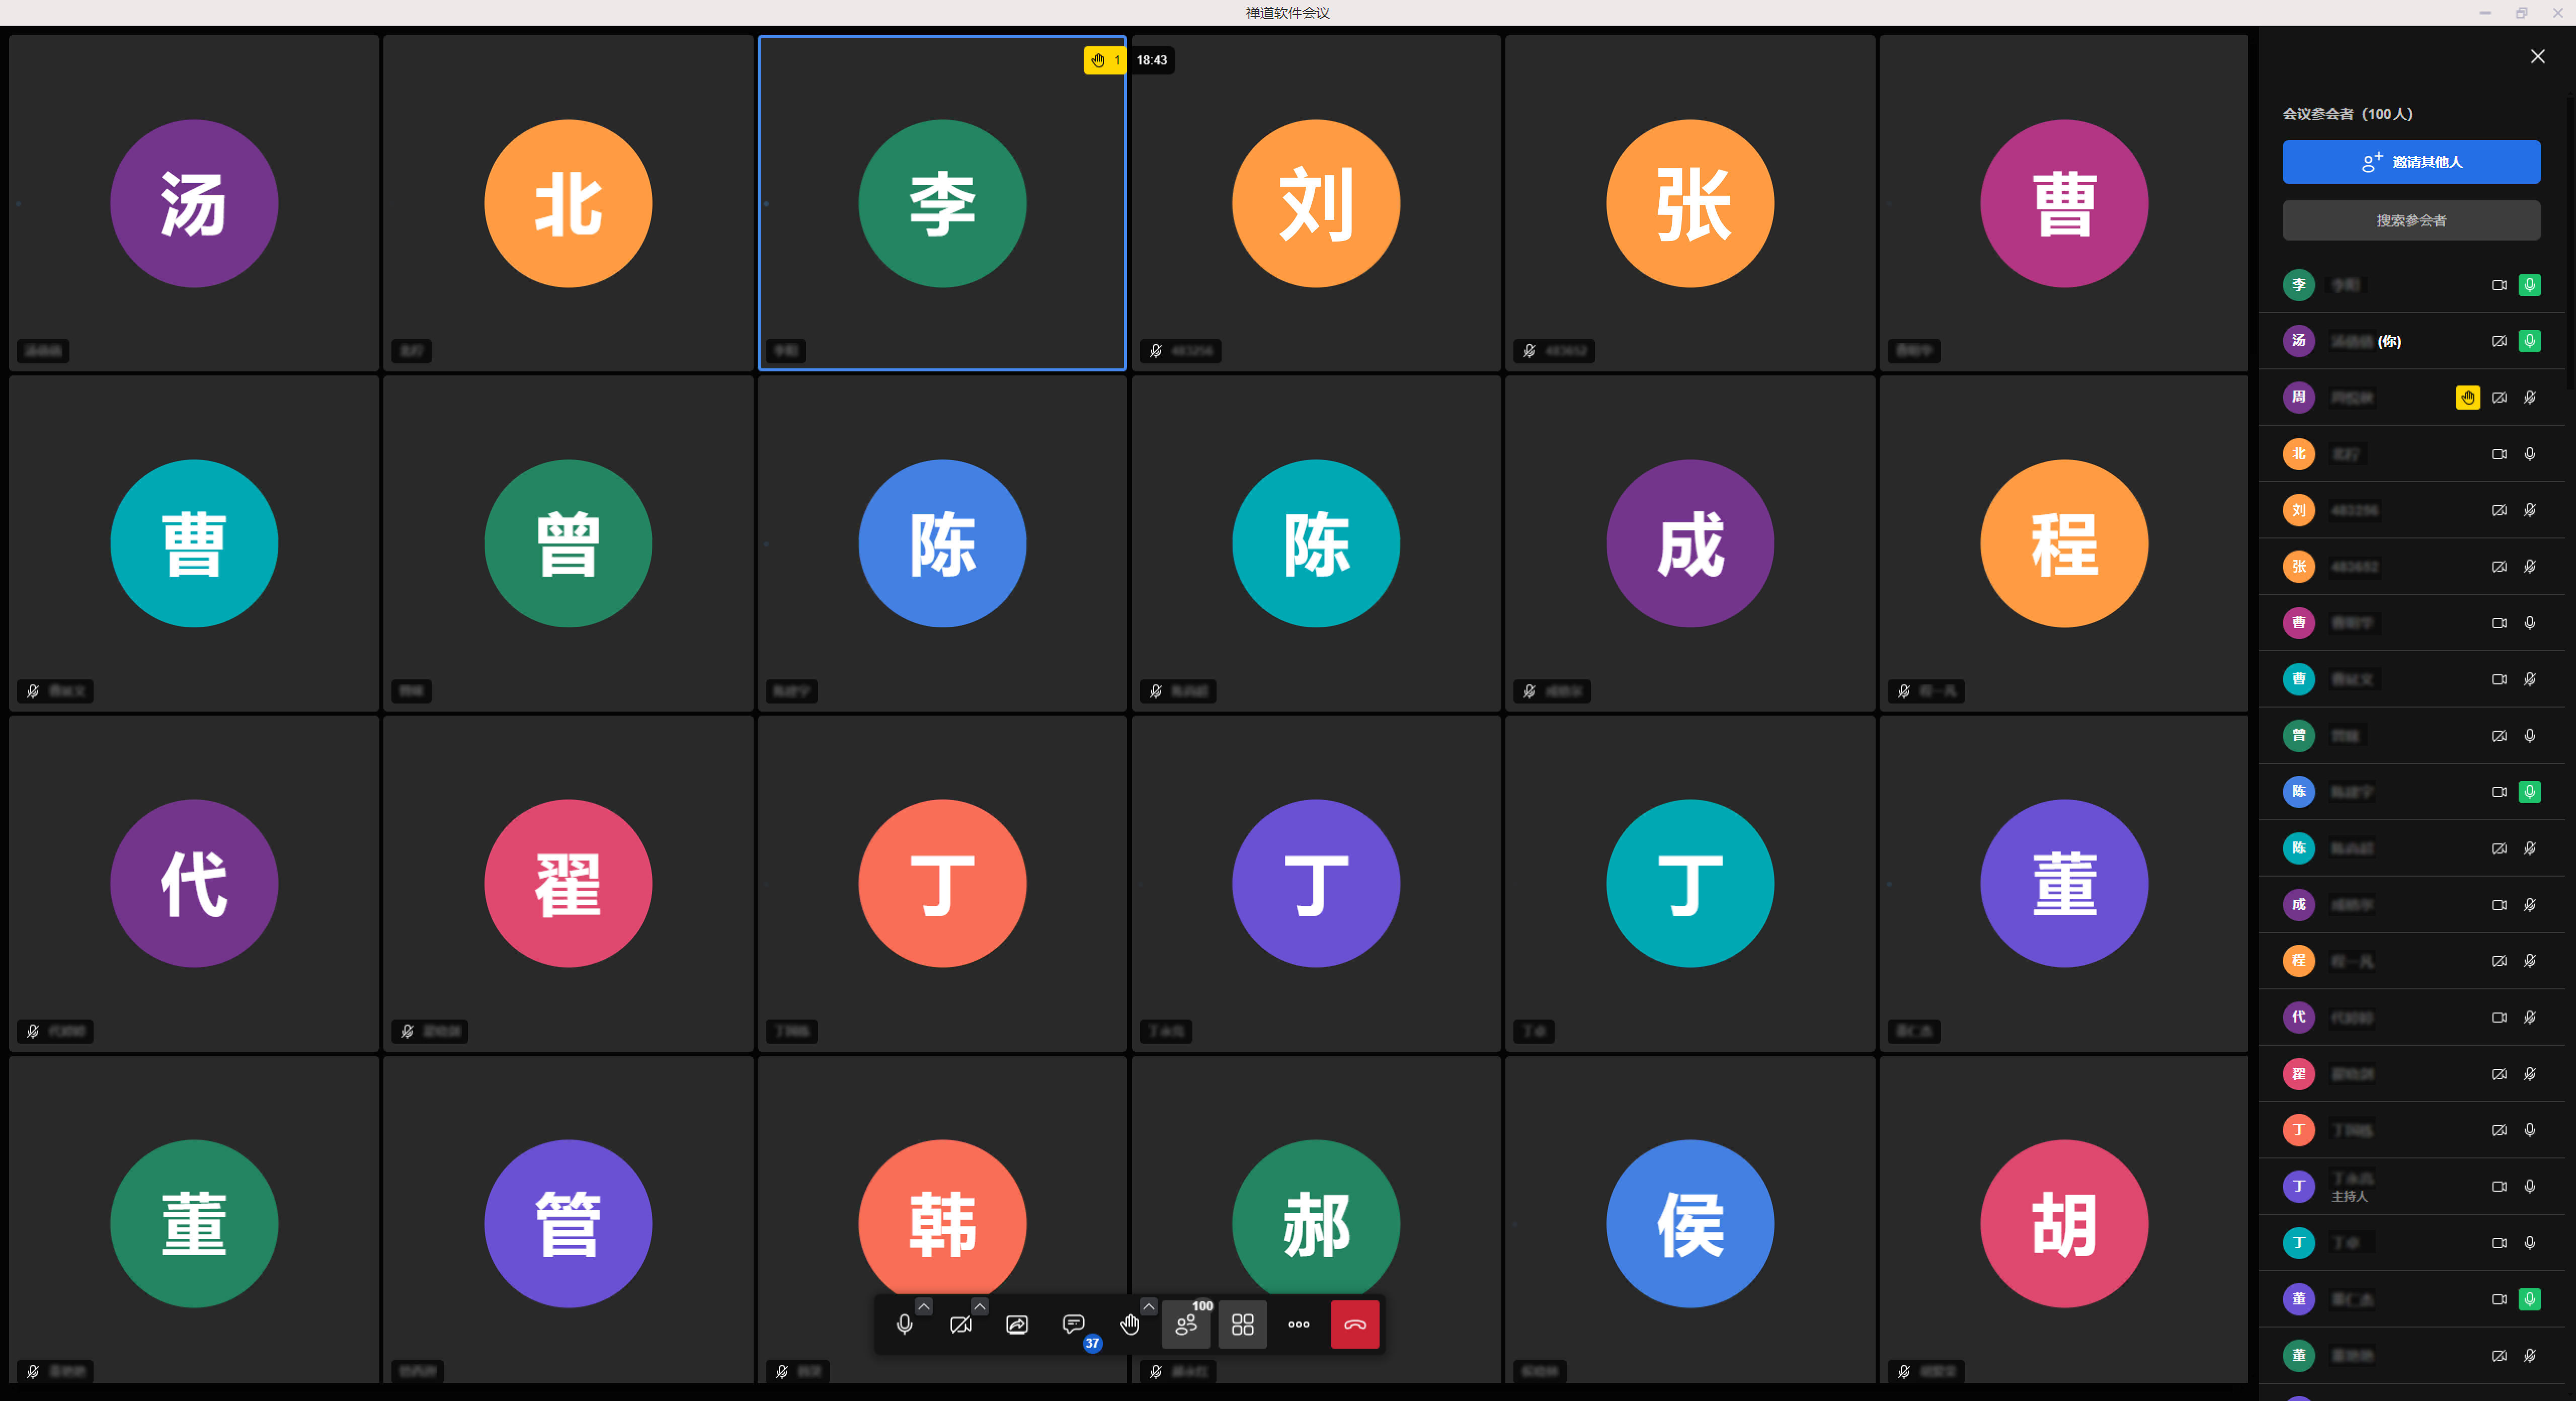This screenshot has height=1401, width=2576.
Task: Switch the grid layout view
Action: coord(1242,1324)
